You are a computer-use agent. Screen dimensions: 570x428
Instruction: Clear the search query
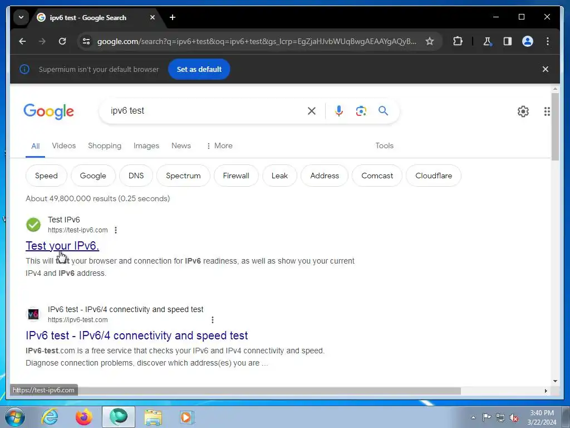(x=312, y=111)
